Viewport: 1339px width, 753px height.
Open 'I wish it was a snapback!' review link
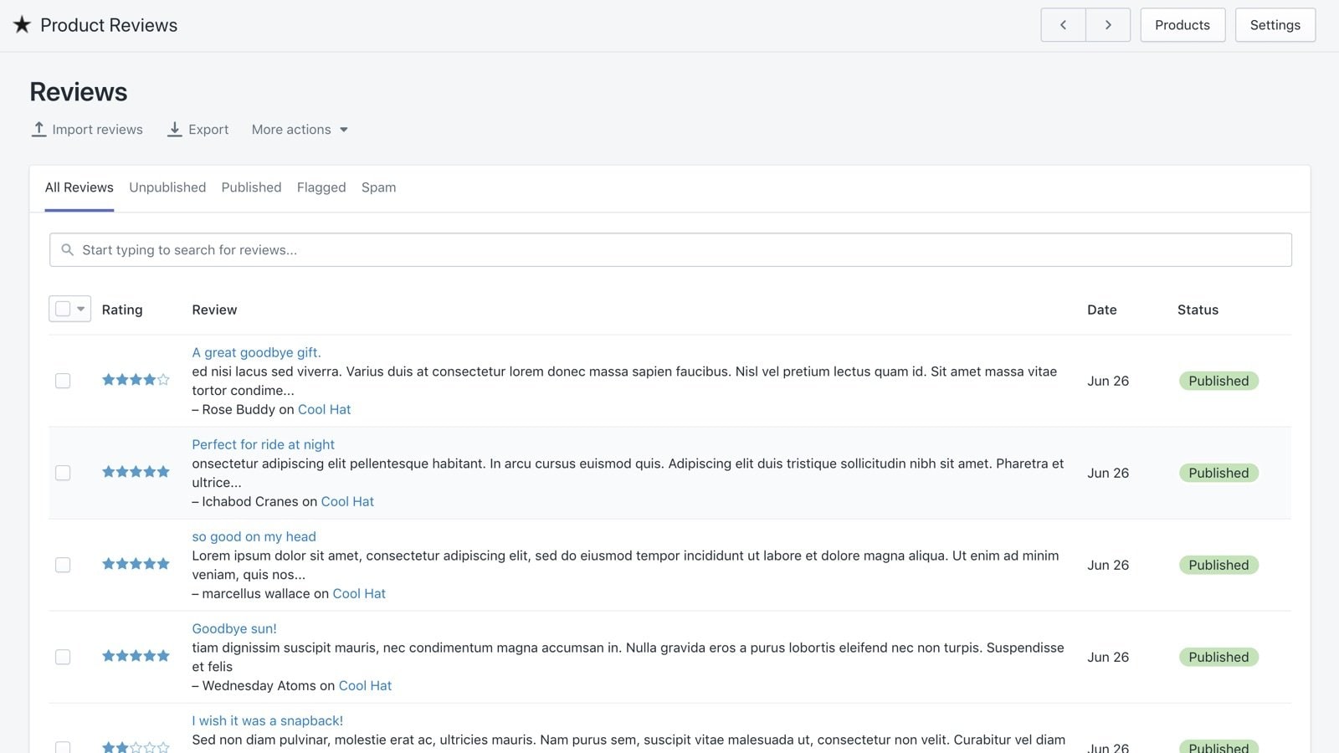267,720
